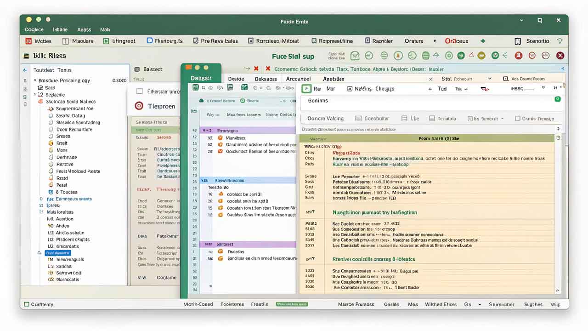Image resolution: width=588 pixels, height=331 pixels.
Task: Switch to the Deksaags tab
Action: (x=266, y=79)
